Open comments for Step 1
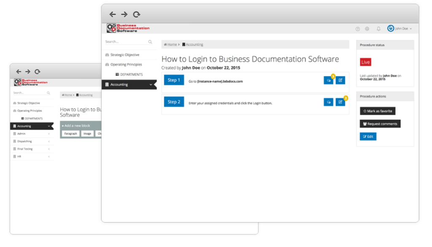The image size is (432, 247). 328,80
